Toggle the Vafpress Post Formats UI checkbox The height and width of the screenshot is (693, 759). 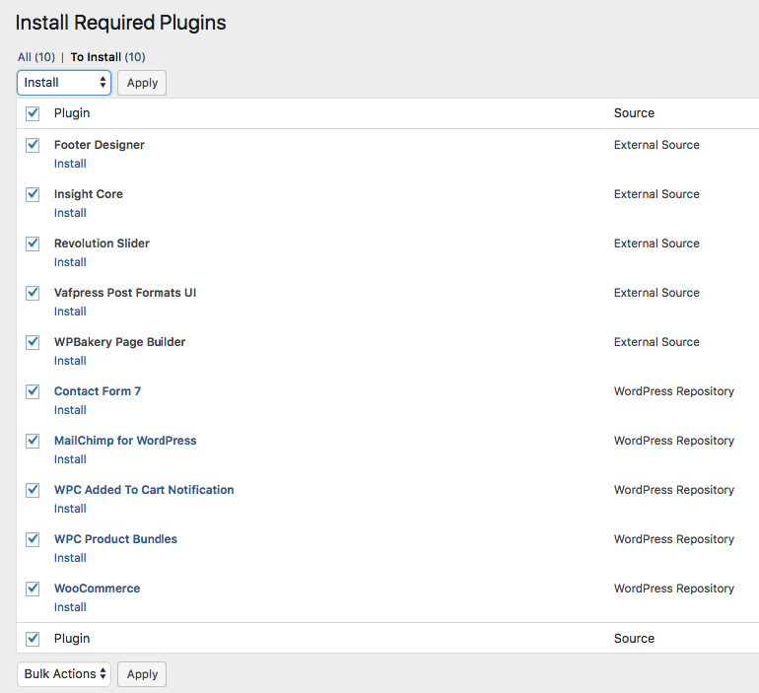pos(33,293)
